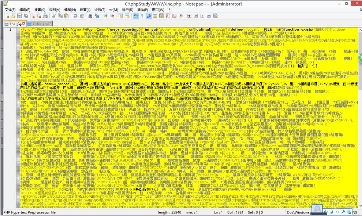Open the 宏(M) menu

click(114, 10)
